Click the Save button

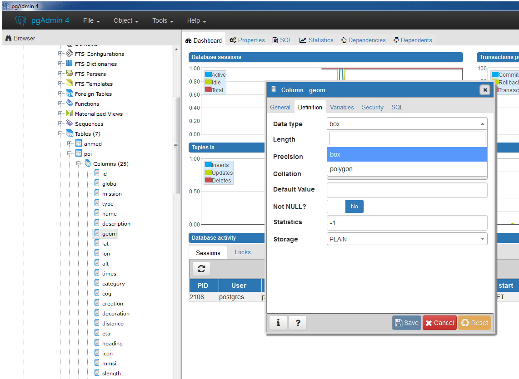pos(407,323)
